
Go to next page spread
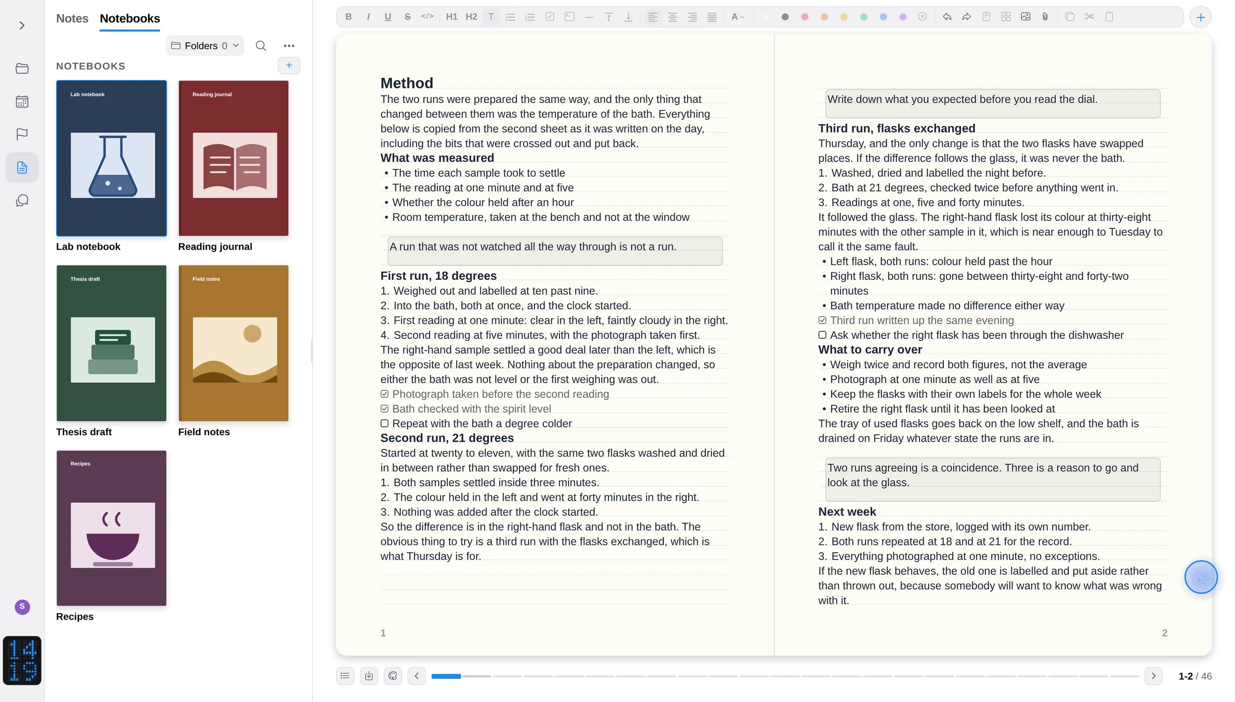pyautogui.click(x=1154, y=676)
